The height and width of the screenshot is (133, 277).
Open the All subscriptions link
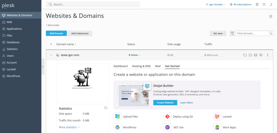coord(242,4)
